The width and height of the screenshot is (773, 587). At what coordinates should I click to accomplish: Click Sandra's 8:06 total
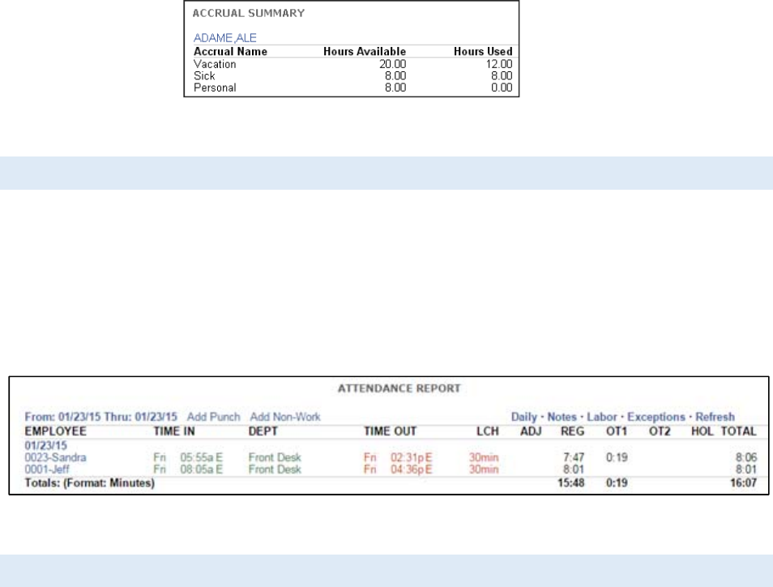(x=746, y=457)
